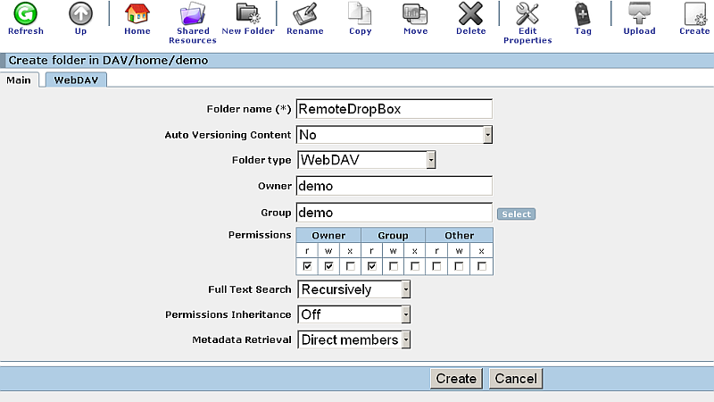Click the Tag toolbar icon
This screenshot has width=714, height=402.
(583, 13)
